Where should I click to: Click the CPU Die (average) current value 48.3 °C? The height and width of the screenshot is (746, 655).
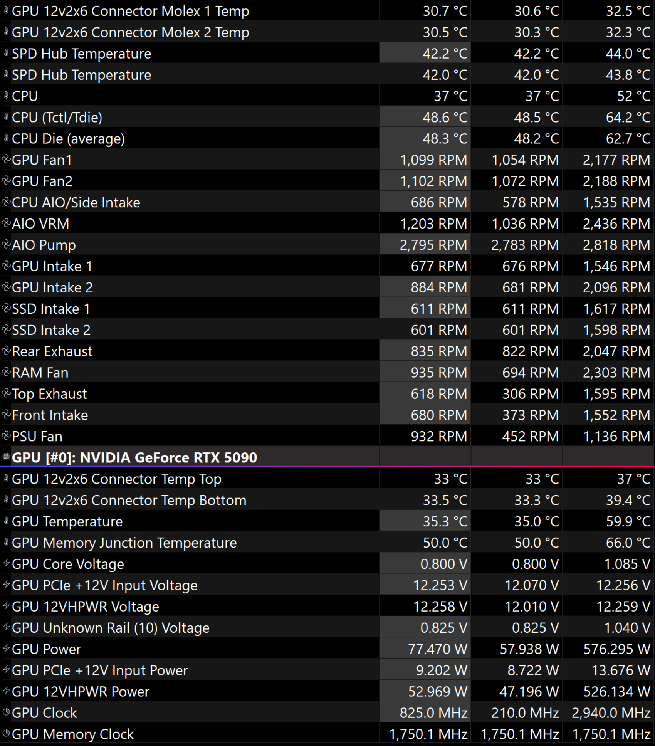(x=445, y=138)
